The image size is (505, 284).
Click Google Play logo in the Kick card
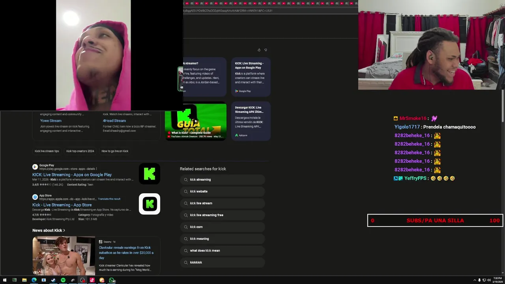pos(237,91)
